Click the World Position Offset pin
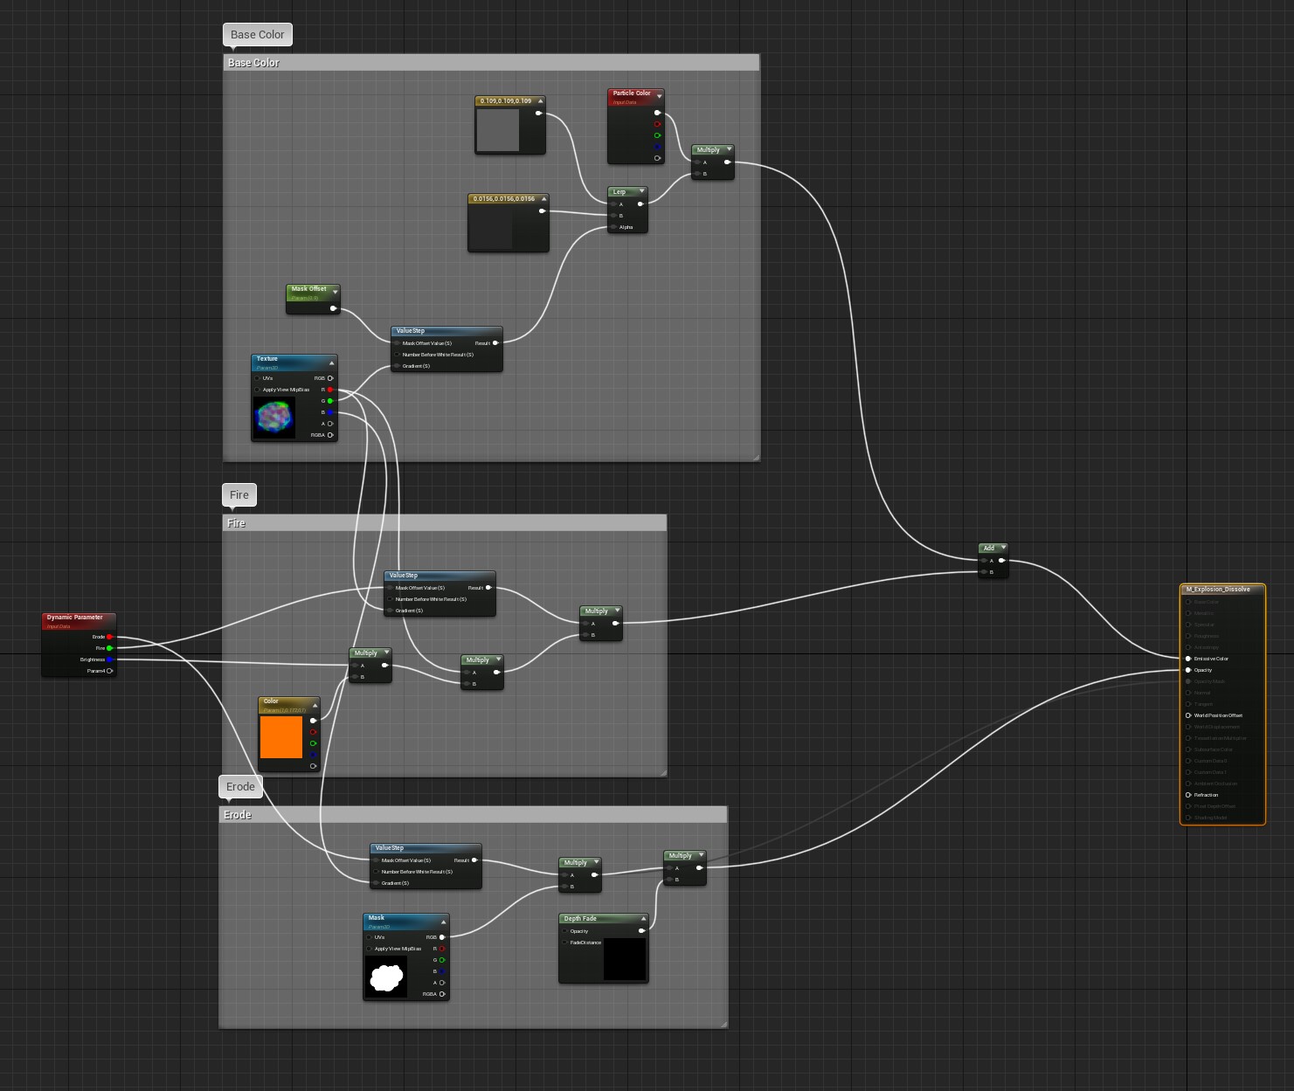Viewport: 1294px width, 1091px height. coord(1188,715)
